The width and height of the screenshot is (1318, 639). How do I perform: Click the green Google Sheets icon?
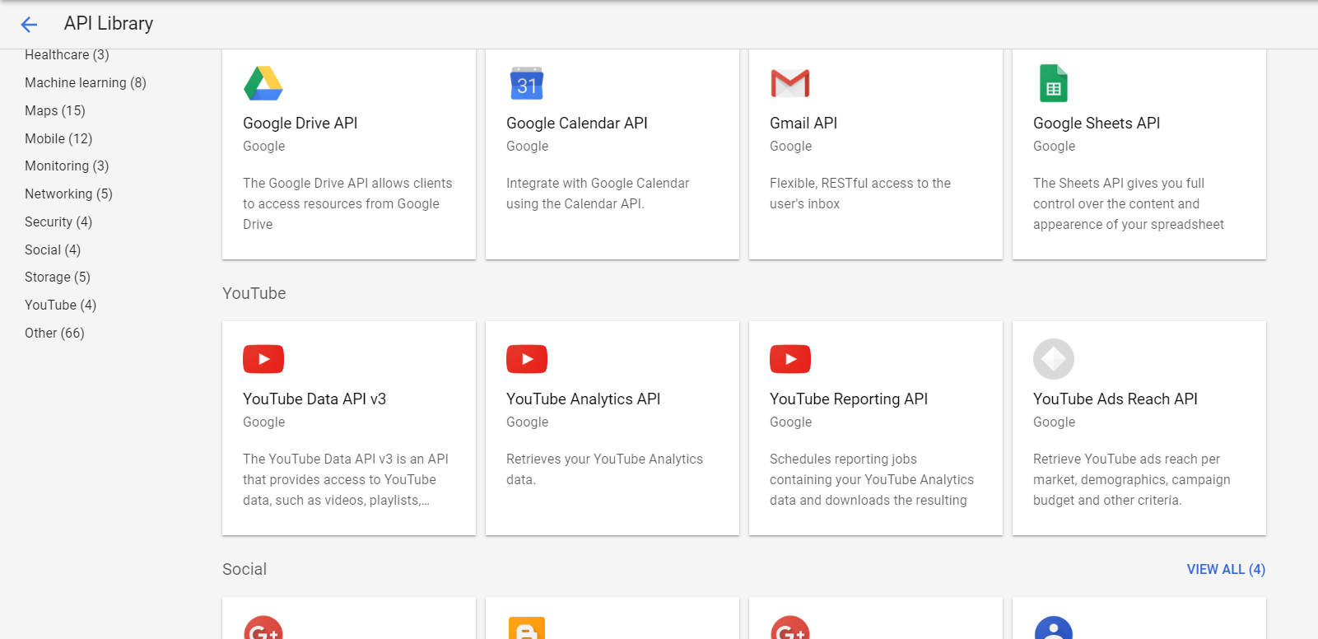[1054, 83]
